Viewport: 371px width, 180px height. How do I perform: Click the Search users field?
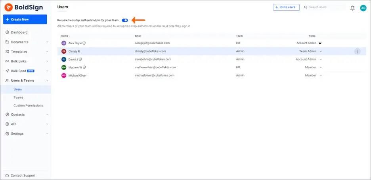coord(322,7)
